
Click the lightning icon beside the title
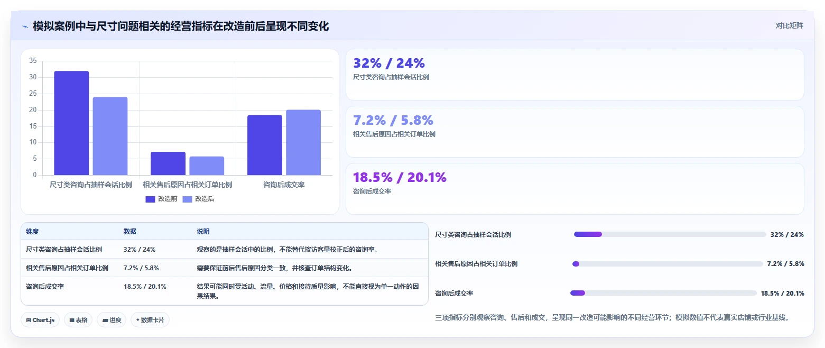25,26
